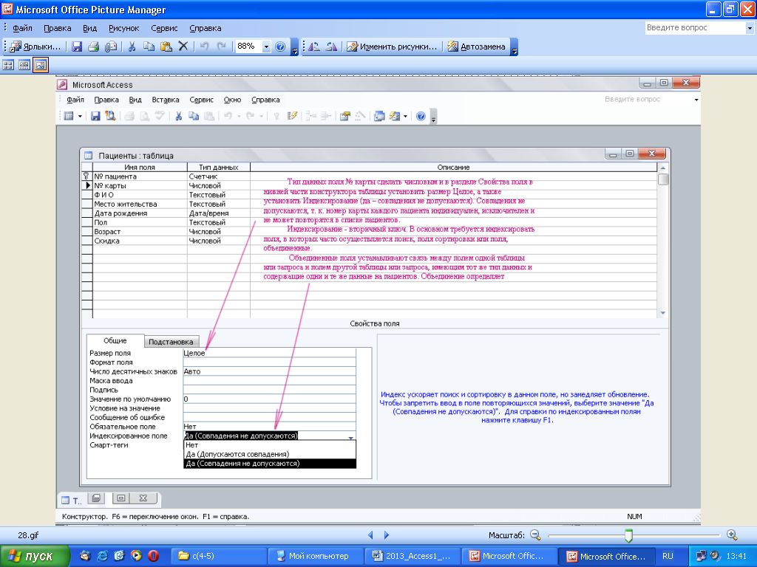Save the picture with the floppy icon

(77, 47)
